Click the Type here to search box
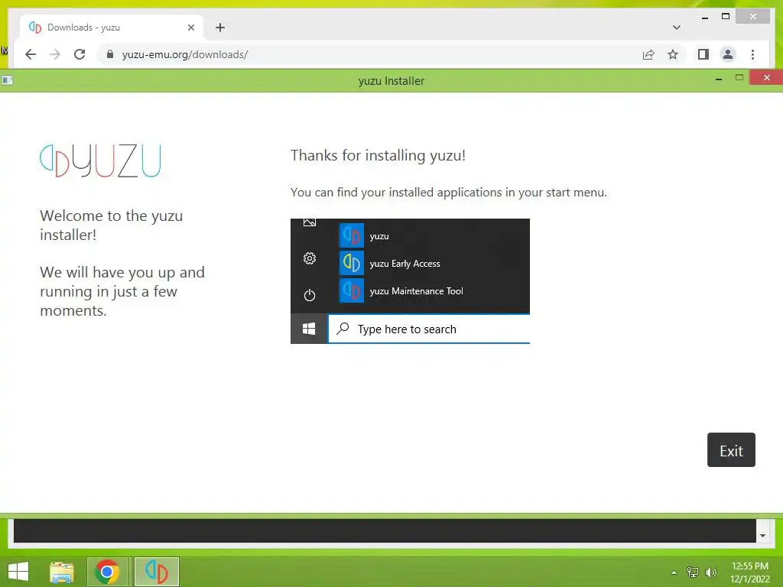 click(x=428, y=329)
